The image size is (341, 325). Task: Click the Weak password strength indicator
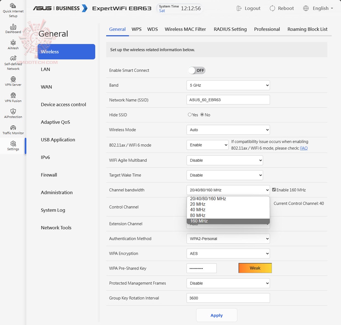(x=255, y=268)
